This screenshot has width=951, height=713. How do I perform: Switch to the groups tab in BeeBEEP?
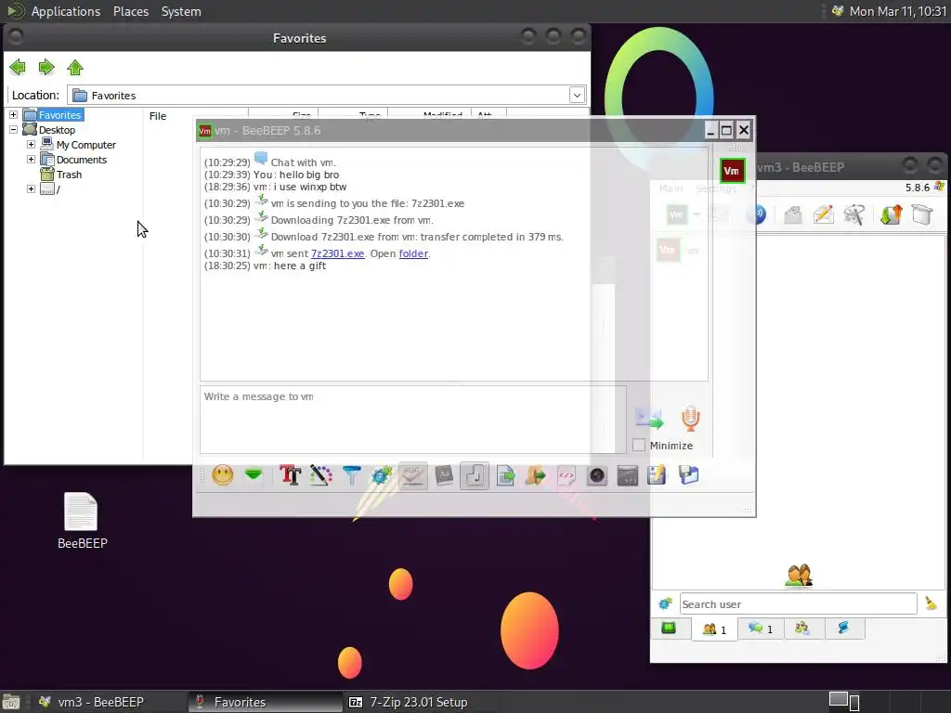coord(802,629)
